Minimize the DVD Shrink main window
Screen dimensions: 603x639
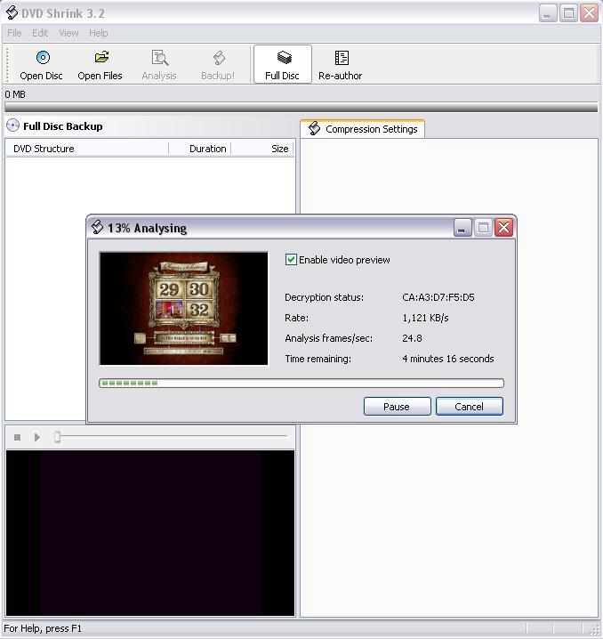[548, 13]
